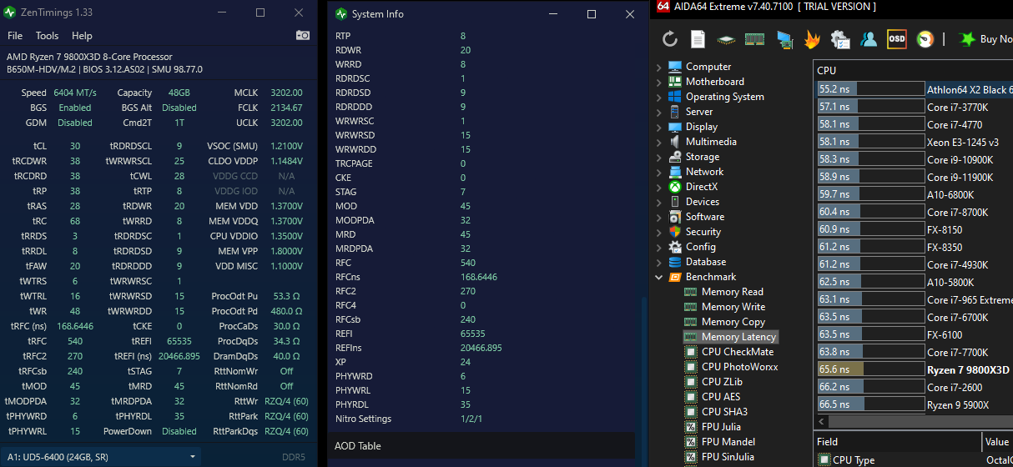
Task: Open the FPU Mandel benchmark
Action: coord(728,442)
